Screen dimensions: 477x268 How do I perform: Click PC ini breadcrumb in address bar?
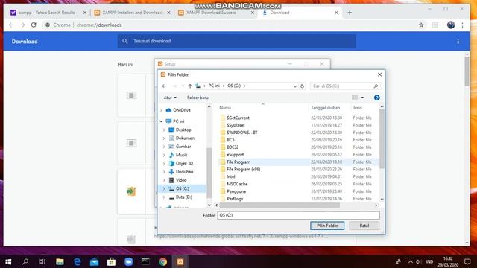coord(214,86)
